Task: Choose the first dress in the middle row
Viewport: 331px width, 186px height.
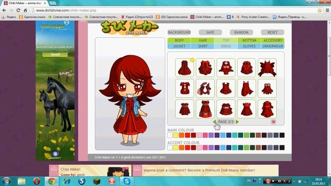Action: coord(185,88)
